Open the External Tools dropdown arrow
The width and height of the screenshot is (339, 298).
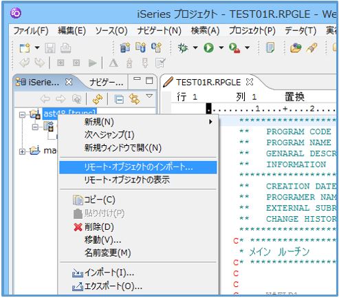[x=247, y=47]
